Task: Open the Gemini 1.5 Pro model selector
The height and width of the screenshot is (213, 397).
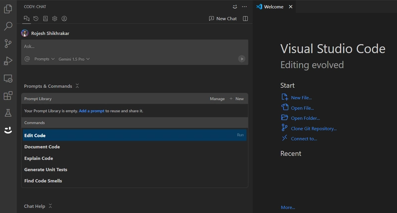Action: pyautogui.click(x=74, y=59)
